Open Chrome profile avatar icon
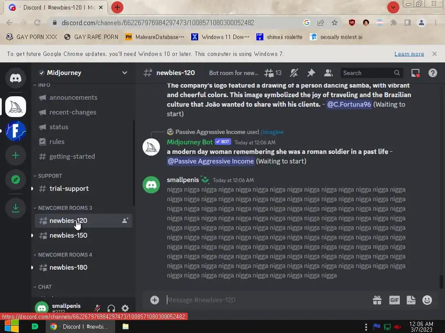Screen dimensions: 445x333 [x=422, y=23]
